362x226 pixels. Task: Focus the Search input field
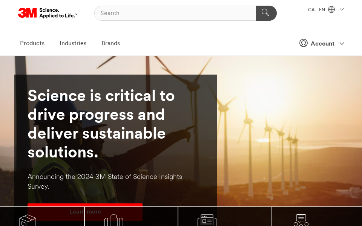[x=175, y=13]
